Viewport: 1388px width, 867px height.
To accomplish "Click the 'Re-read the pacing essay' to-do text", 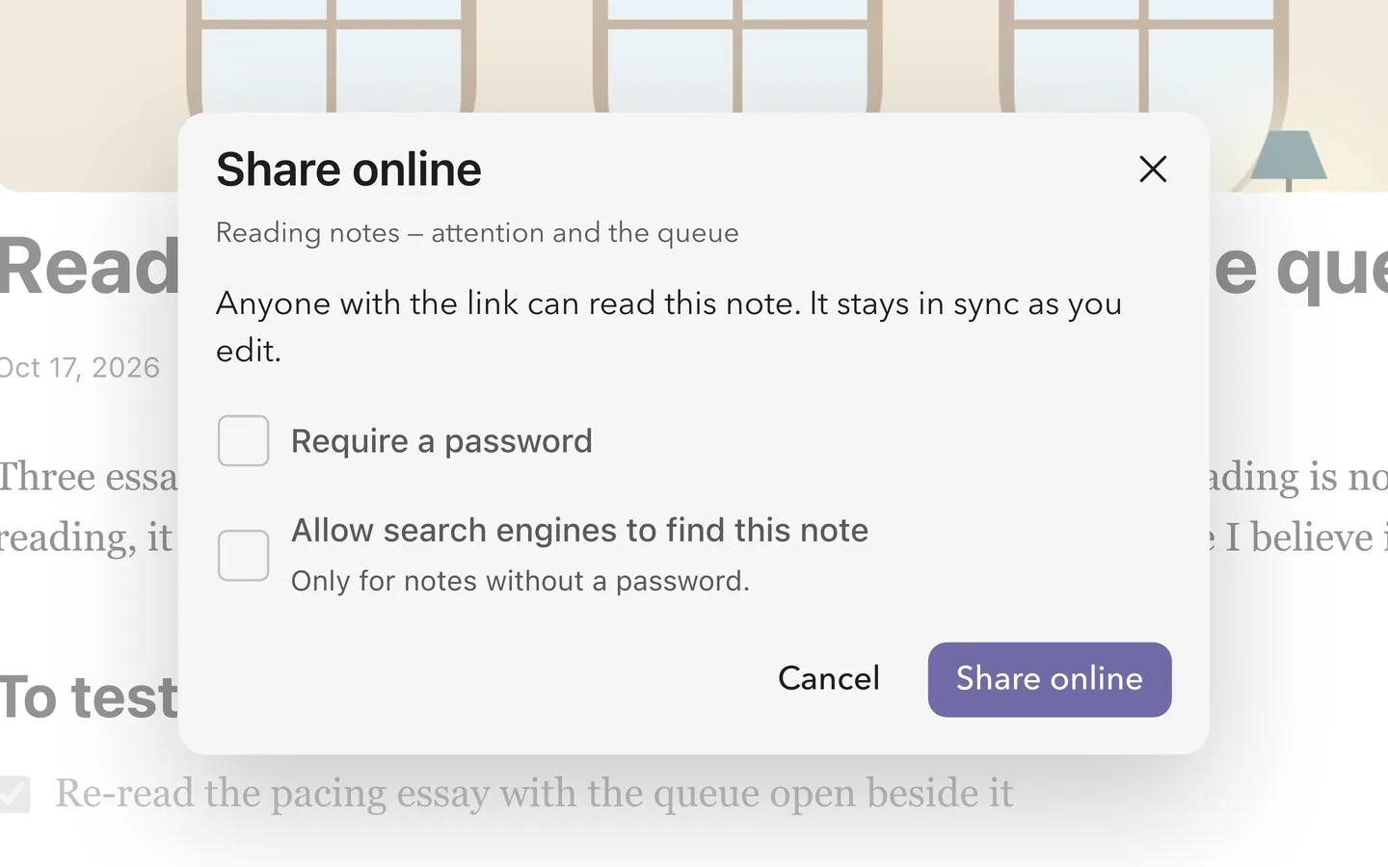I will pos(534,794).
